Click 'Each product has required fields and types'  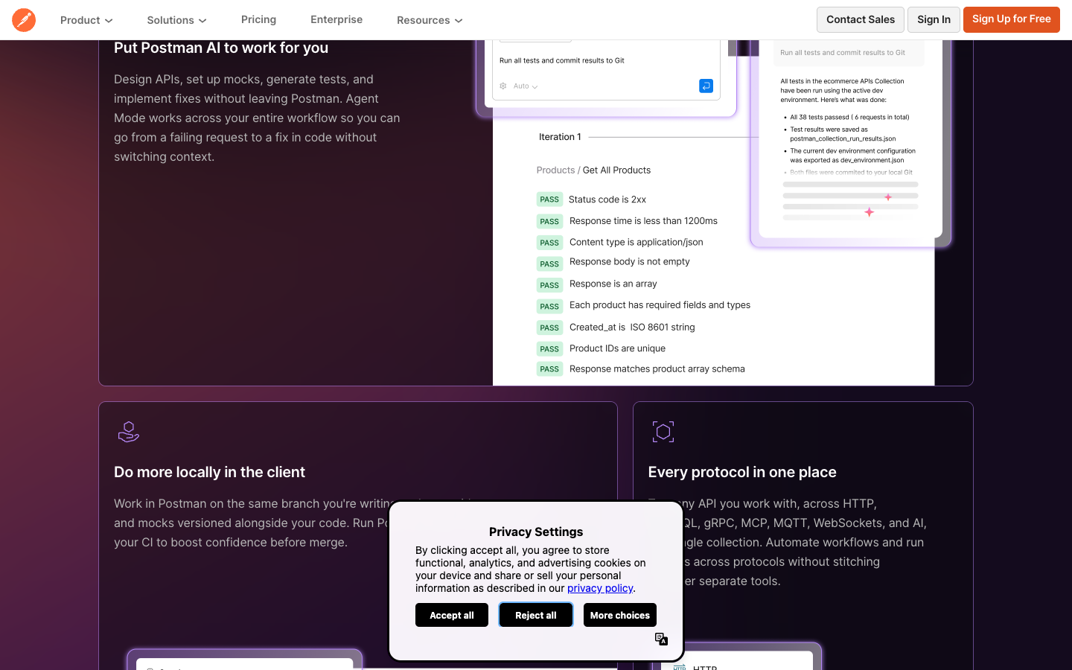[660, 305]
